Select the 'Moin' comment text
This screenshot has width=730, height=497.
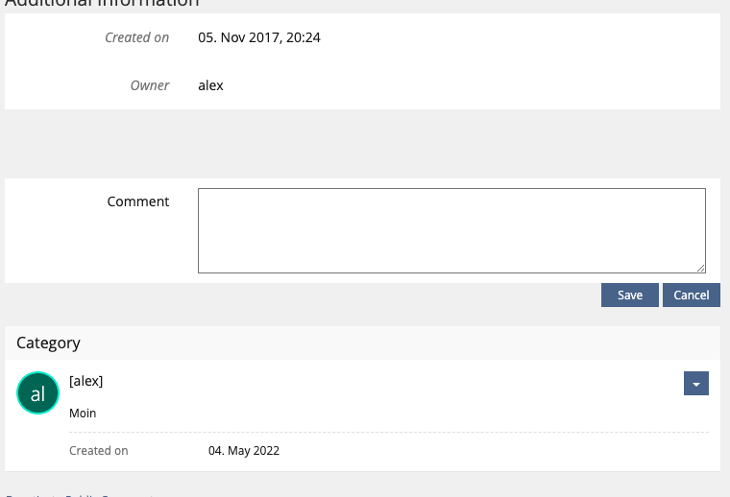[83, 414]
